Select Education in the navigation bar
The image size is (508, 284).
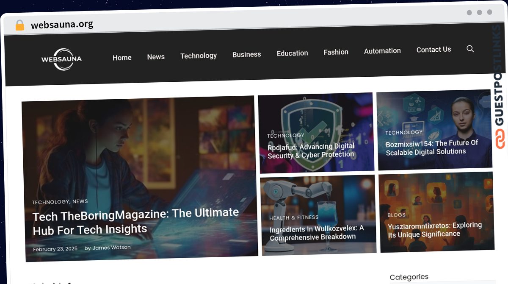point(292,53)
